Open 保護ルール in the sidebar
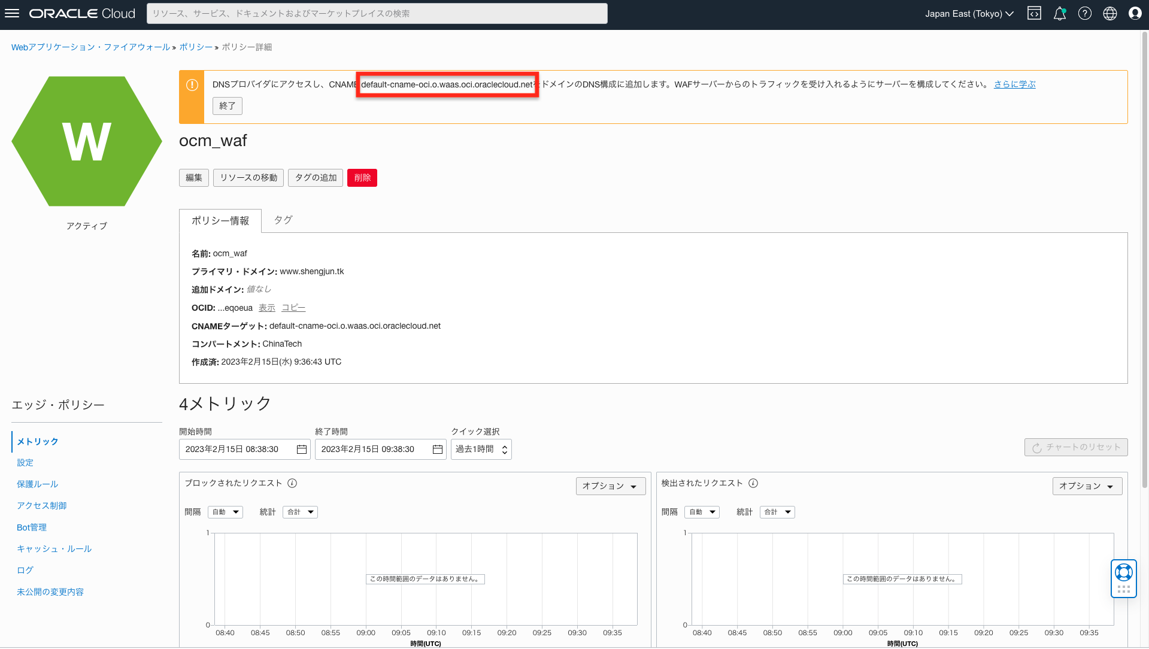1149x649 pixels. pyautogui.click(x=38, y=484)
